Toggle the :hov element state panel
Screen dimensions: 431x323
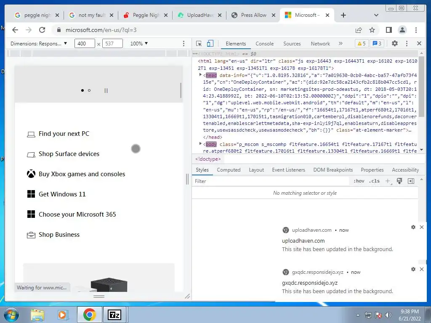[359, 181]
